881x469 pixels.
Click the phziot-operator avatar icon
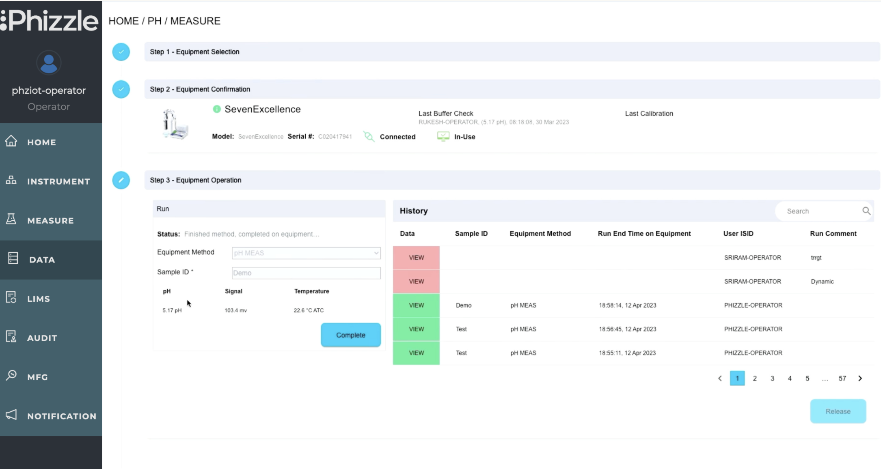pyautogui.click(x=49, y=62)
